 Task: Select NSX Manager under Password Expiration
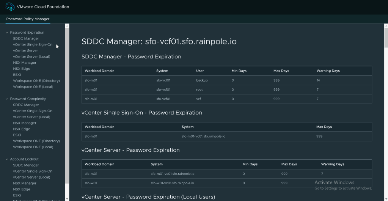(x=25, y=63)
